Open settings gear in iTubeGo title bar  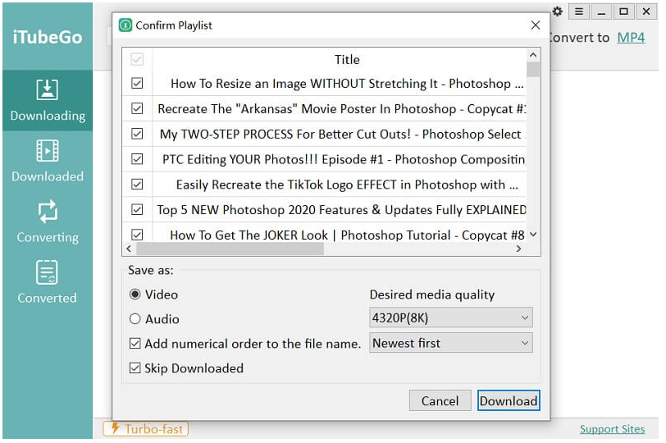pyautogui.click(x=557, y=11)
